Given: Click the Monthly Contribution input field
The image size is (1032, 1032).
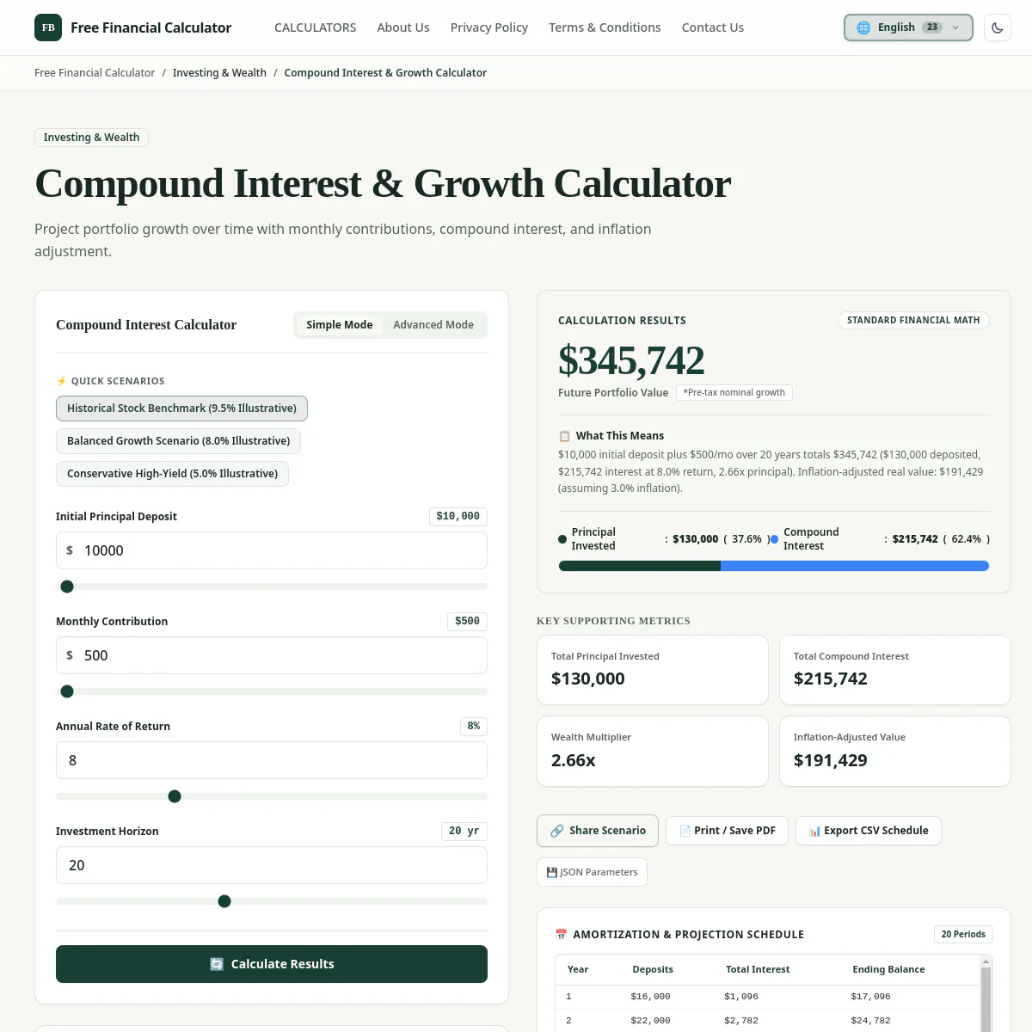Looking at the screenshot, I should click(272, 655).
